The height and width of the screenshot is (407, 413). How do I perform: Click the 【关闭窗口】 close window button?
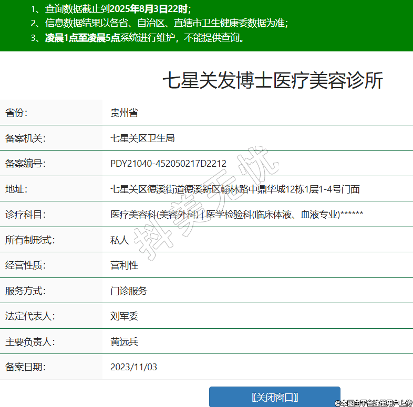pyautogui.click(x=274, y=397)
